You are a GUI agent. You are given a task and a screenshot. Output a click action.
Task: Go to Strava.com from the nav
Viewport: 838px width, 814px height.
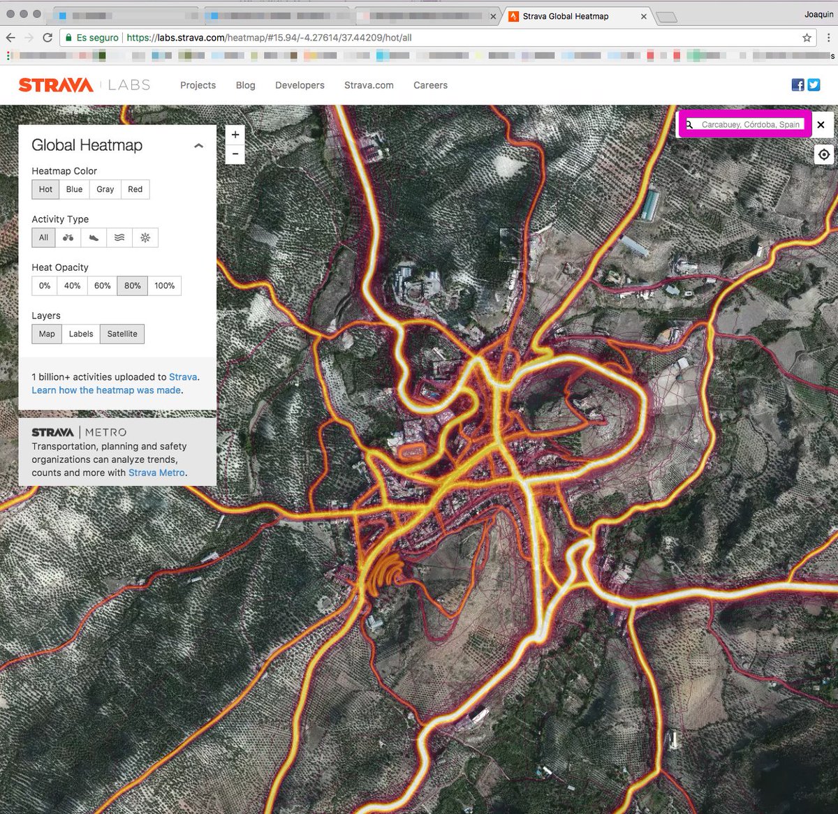[x=369, y=85]
